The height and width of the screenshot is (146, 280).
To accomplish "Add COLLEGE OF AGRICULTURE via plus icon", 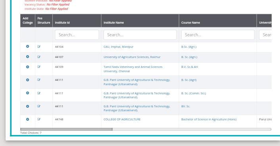I will tap(27, 119).
